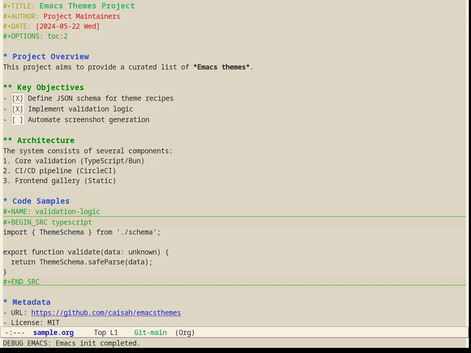Click the Code Samples heading text
This screenshot has height=353, width=471.
(x=41, y=201)
